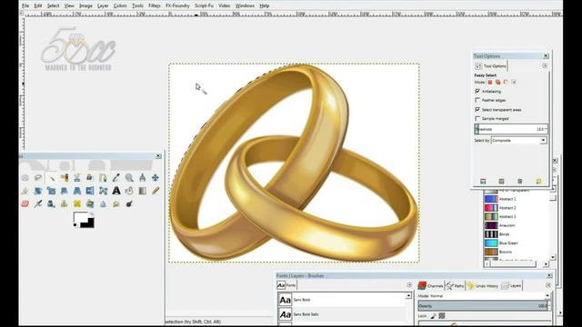Screen dimensions: 582x327
Task: Select the Rotate tool
Action: tap(38, 191)
